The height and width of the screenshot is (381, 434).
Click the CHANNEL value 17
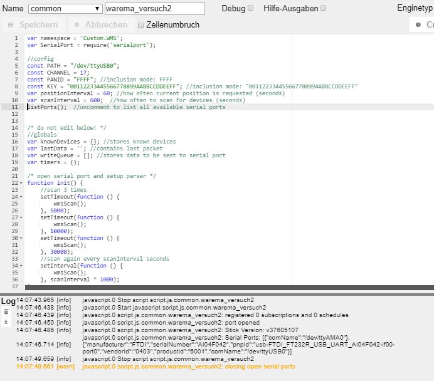click(x=83, y=73)
